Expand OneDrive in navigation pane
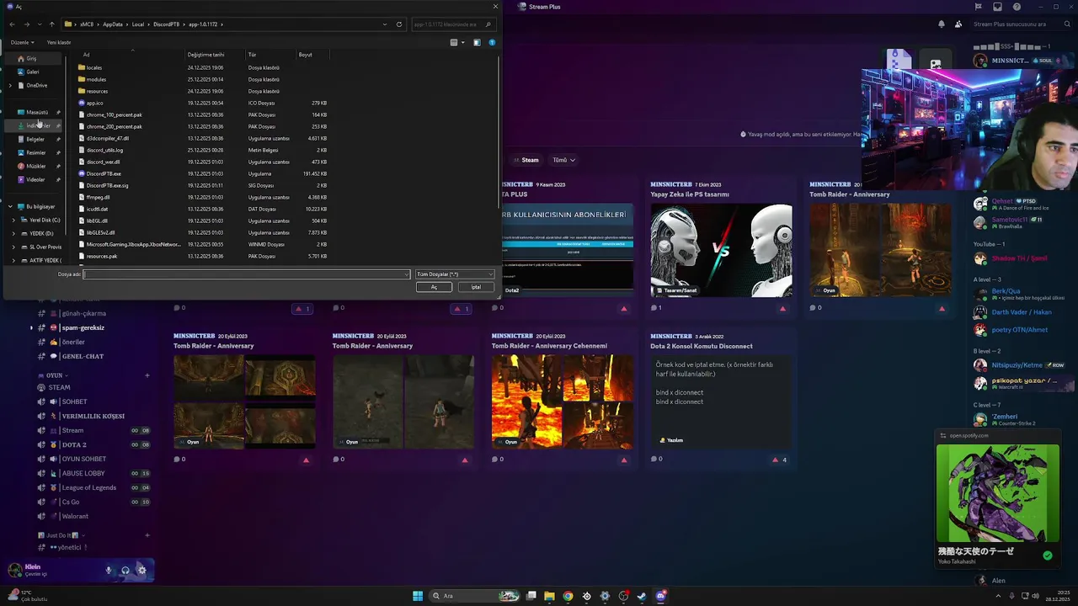Viewport: 1078px width, 606px height. click(x=10, y=85)
